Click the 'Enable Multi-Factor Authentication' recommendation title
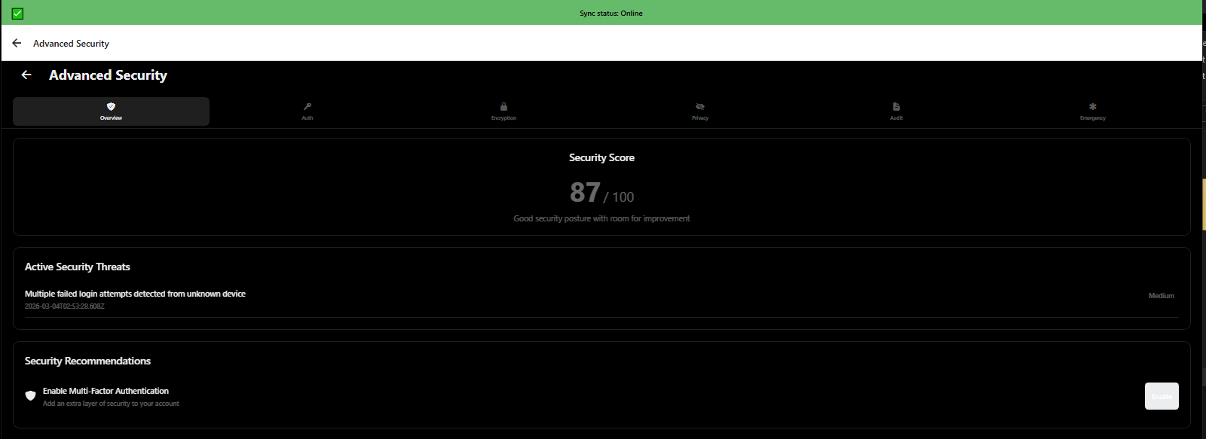The width and height of the screenshot is (1206, 439). 106,391
